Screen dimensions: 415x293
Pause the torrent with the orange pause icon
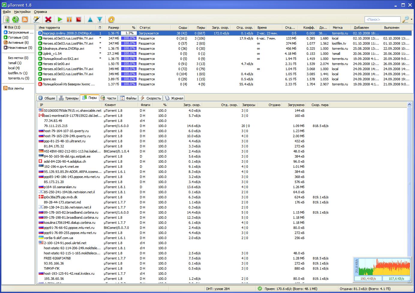point(69,19)
